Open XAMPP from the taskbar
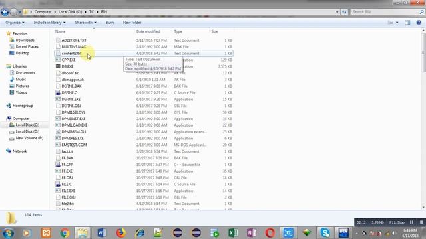The width and height of the screenshot is (426, 239). (x=46, y=233)
